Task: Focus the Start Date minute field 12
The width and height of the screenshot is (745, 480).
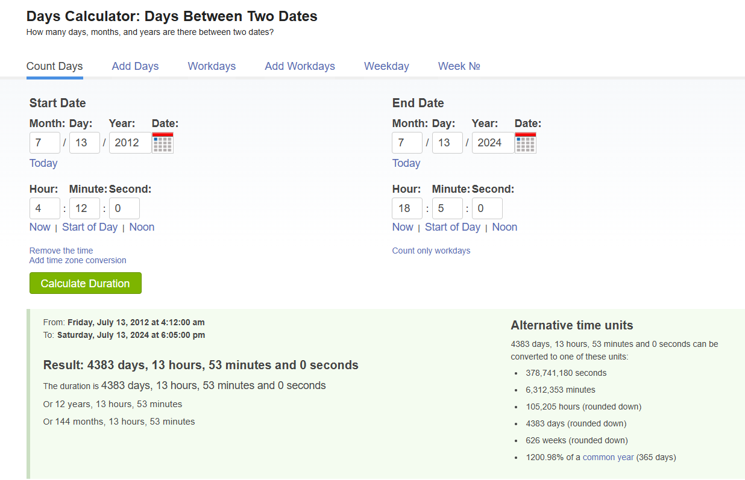Action: pos(84,208)
